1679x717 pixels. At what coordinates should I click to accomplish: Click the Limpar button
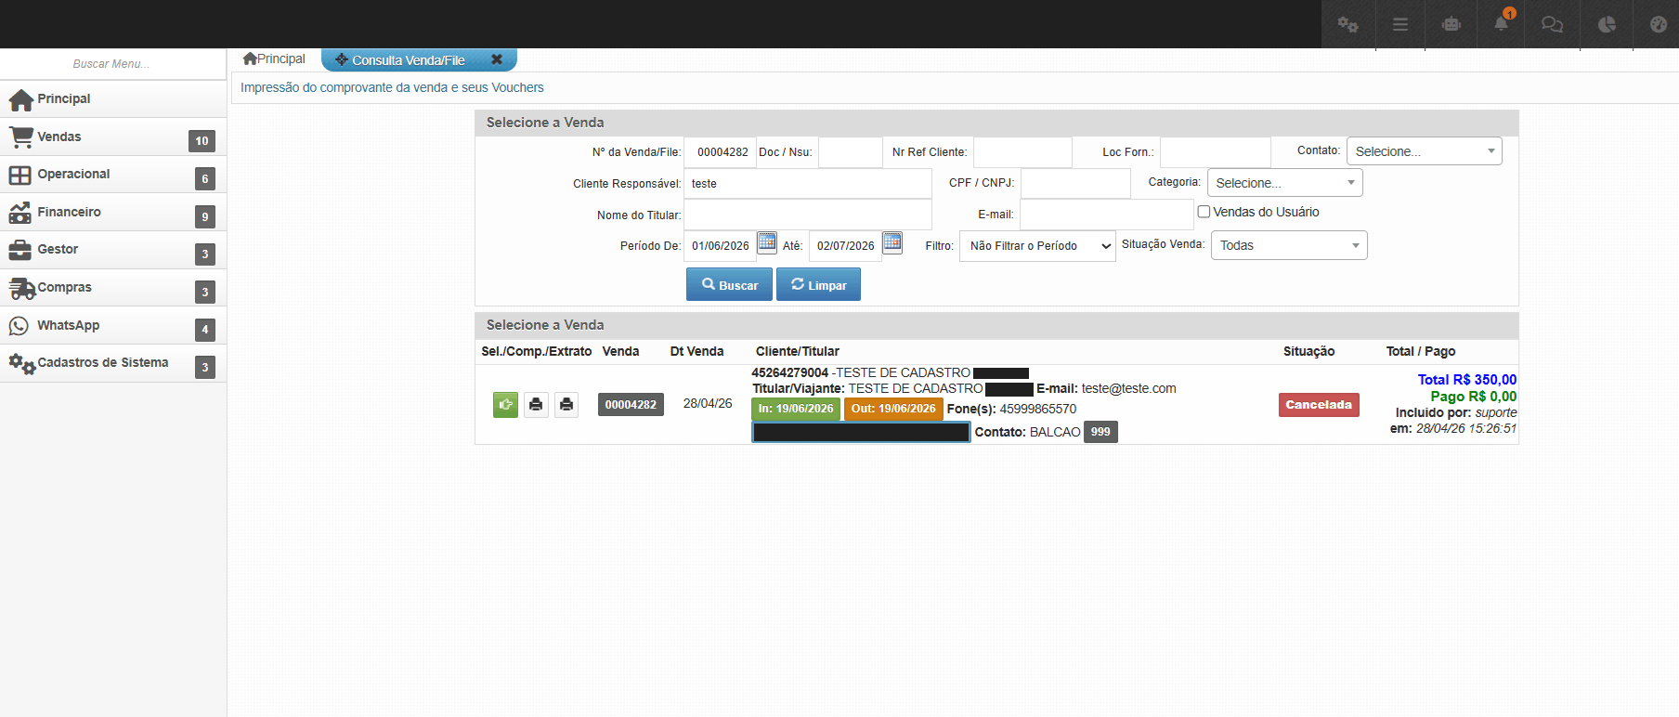[x=818, y=284]
